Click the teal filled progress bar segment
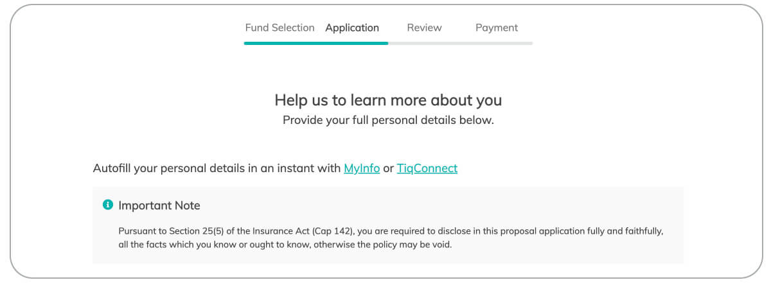This screenshot has width=771, height=289. tap(316, 43)
